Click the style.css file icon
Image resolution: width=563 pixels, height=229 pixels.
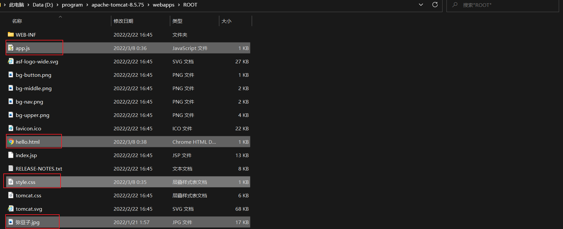point(11,182)
